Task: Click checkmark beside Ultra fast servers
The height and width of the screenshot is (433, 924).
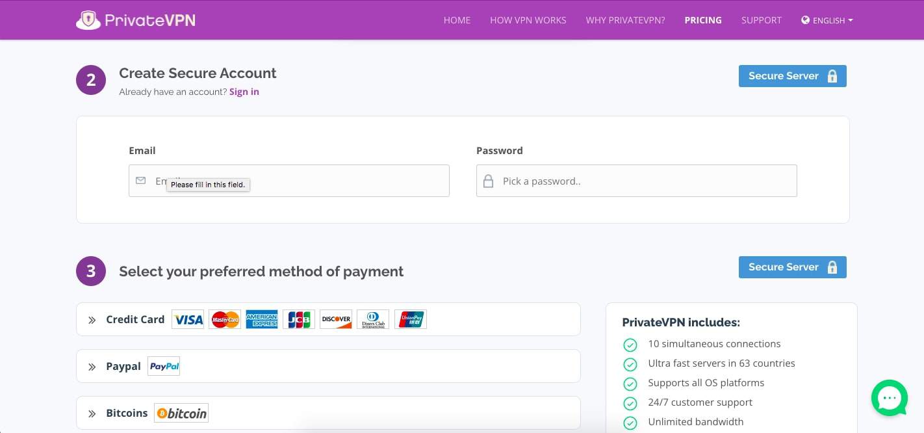Action: point(630,364)
